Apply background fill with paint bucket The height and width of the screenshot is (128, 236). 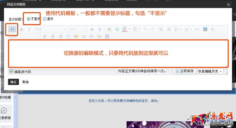point(135,29)
